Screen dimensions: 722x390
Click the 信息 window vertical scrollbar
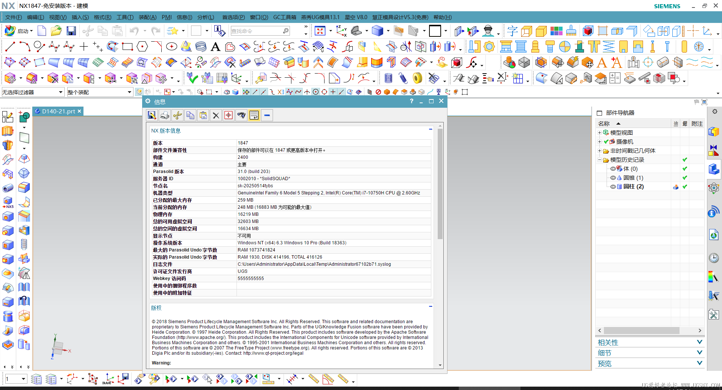pyautogui.click(x=440, y=184)
